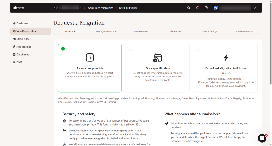Open the search magnifier icon
272x146 pixels.
click(x=189, y=8)
